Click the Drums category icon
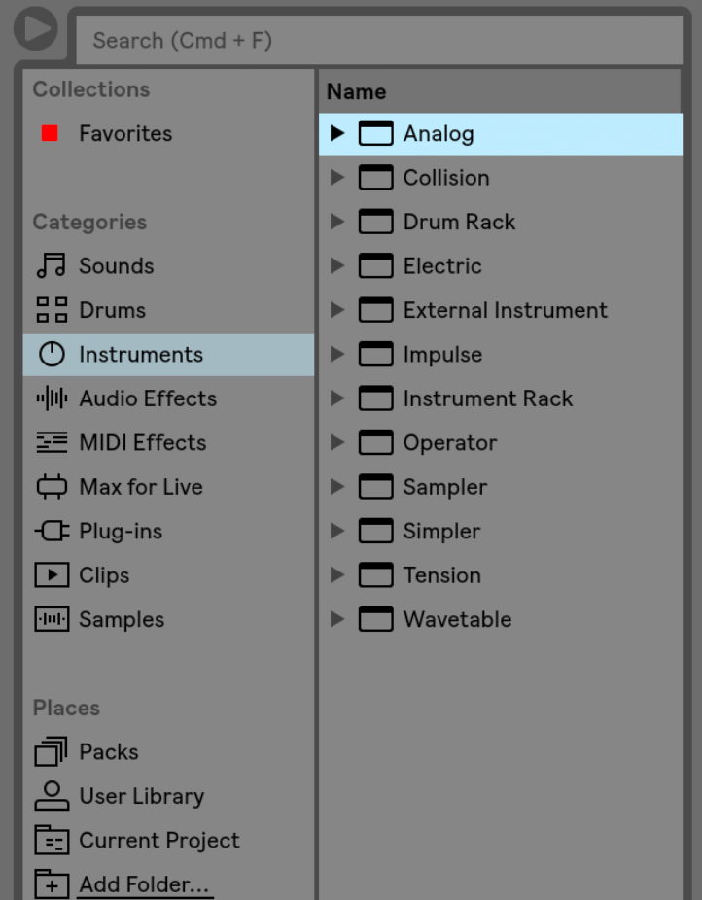This screenshot has width=702, height=900. point(51,309)
